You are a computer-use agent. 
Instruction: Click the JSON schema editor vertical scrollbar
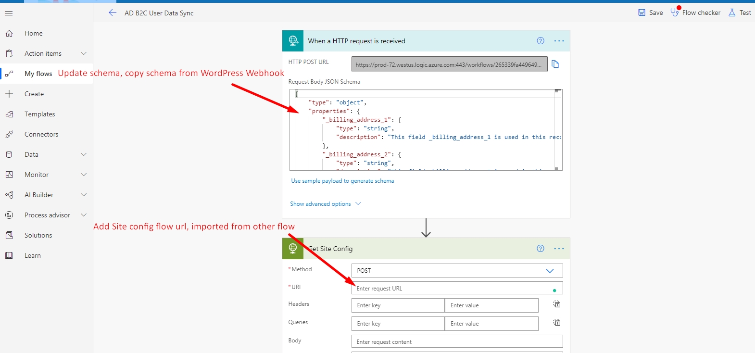click(558, 130)
